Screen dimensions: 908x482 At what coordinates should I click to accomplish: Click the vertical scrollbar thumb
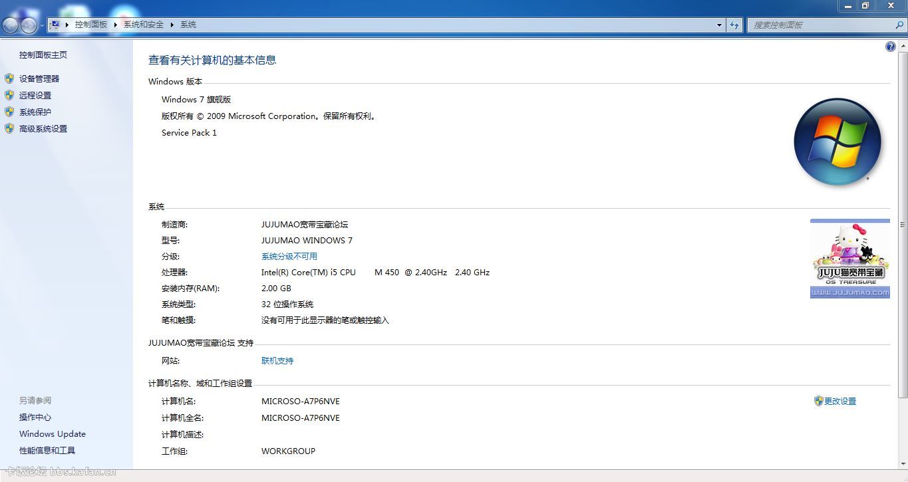click(x=903, y=225)
